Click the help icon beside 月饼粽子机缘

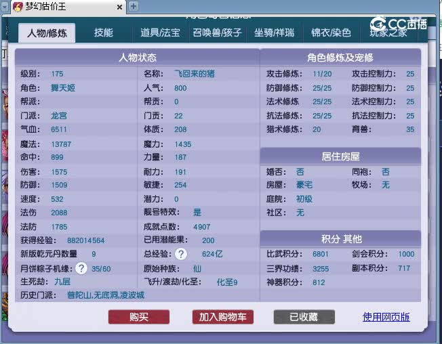tap(81, 268)
